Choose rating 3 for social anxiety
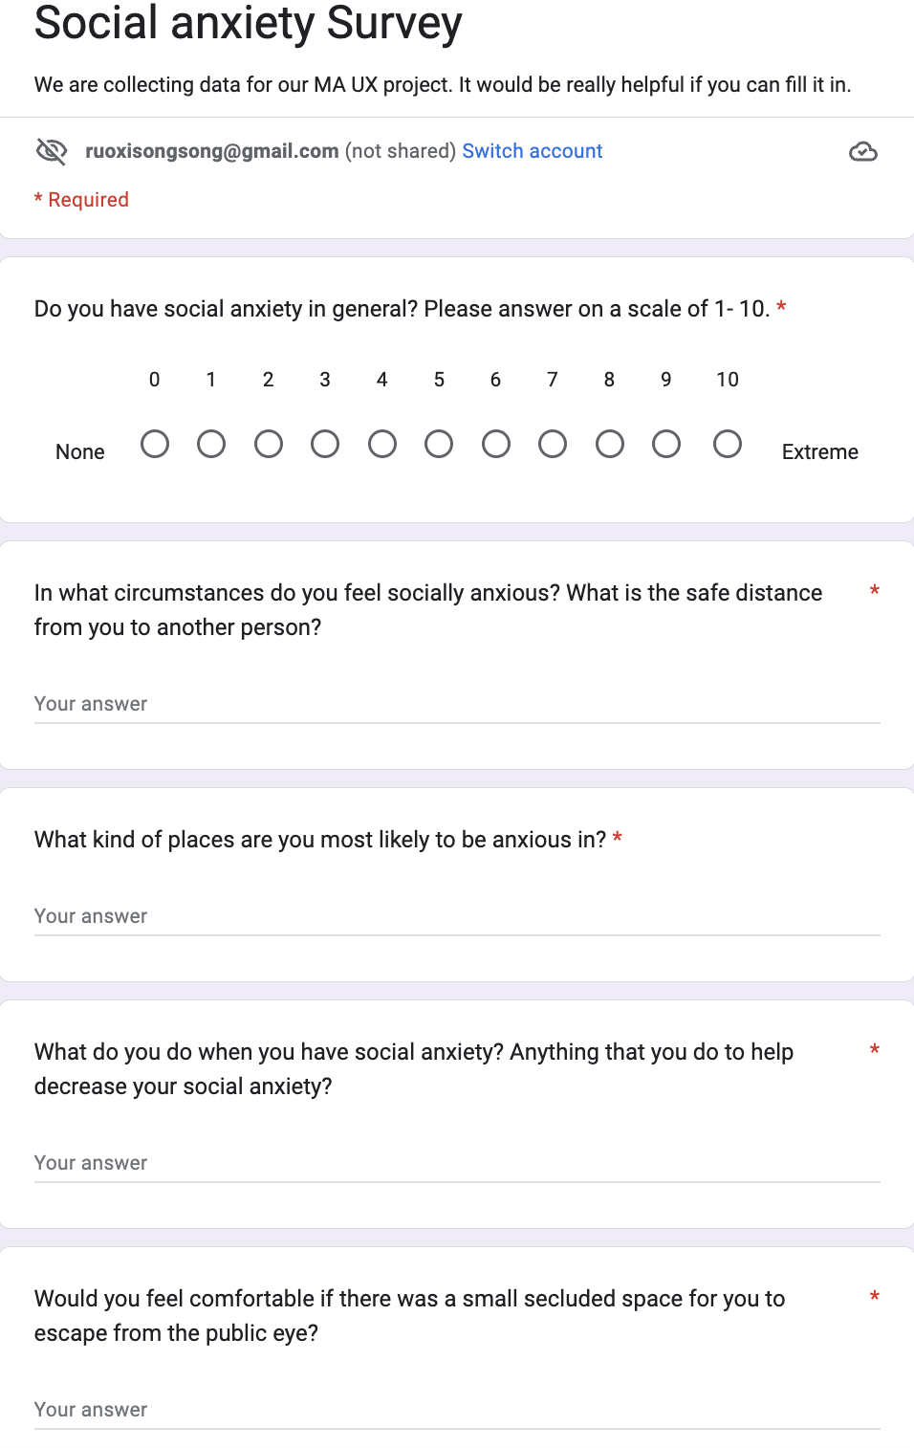The image size is (914, 1448). tap(325, 444)
